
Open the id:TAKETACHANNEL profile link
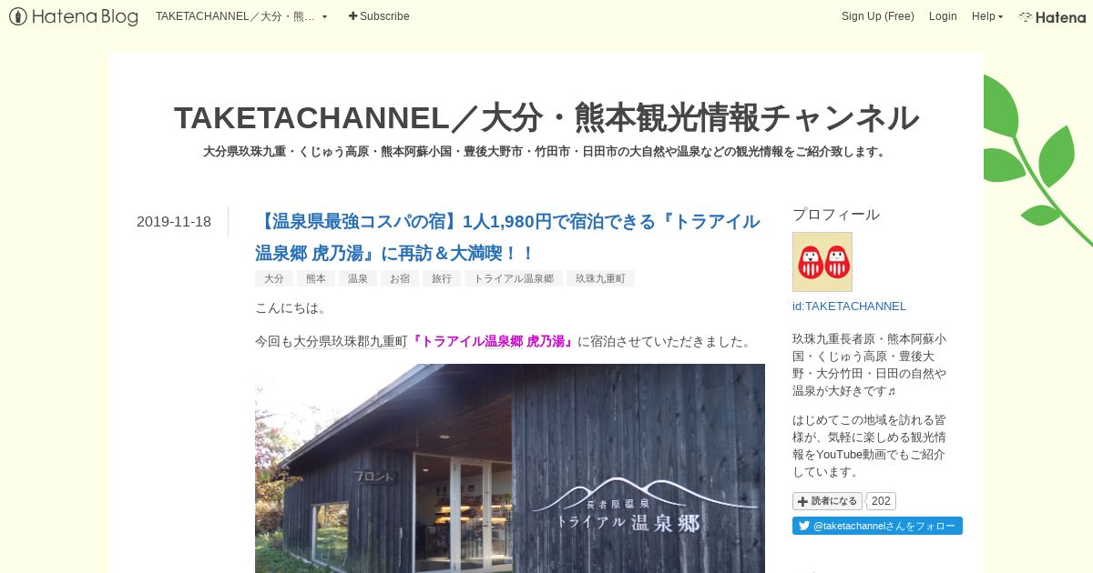pos(849,306)
